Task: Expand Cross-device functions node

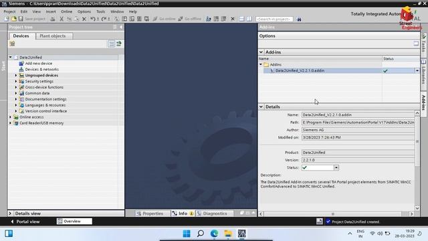Action: [16, 87]
